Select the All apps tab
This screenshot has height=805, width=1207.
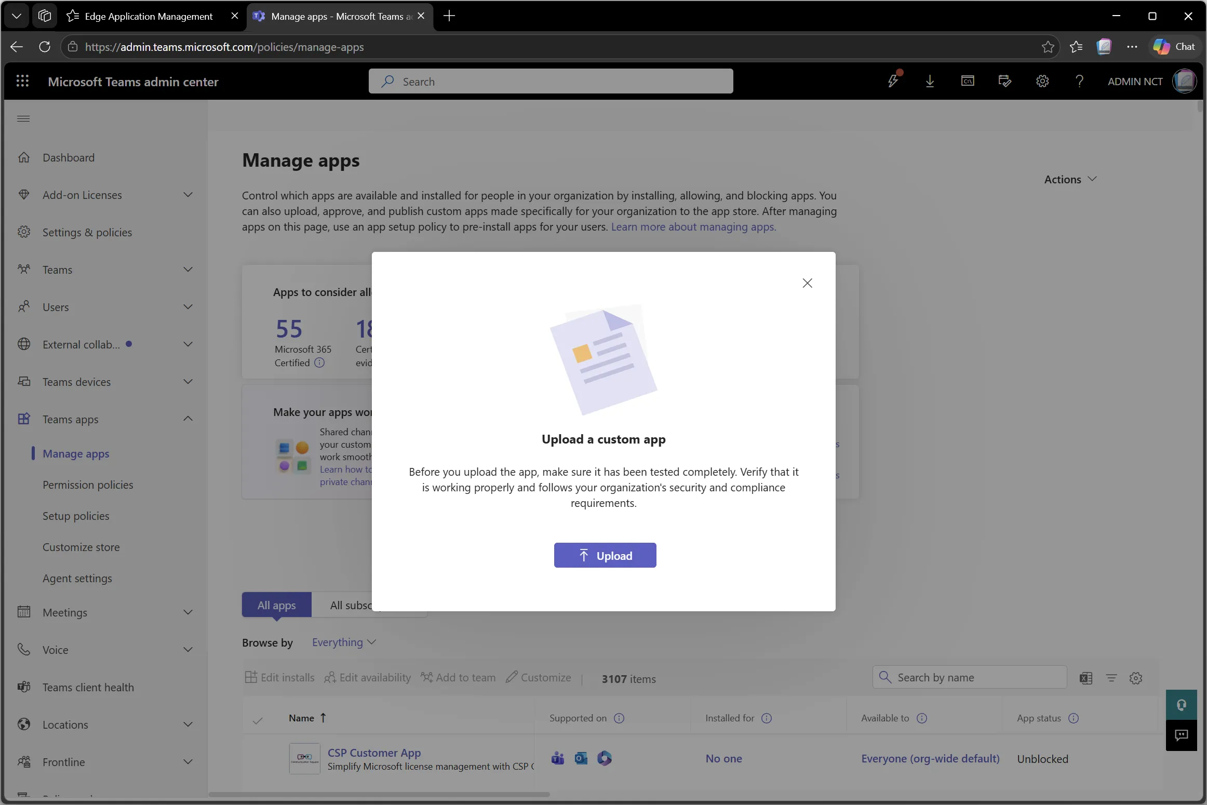276,605
